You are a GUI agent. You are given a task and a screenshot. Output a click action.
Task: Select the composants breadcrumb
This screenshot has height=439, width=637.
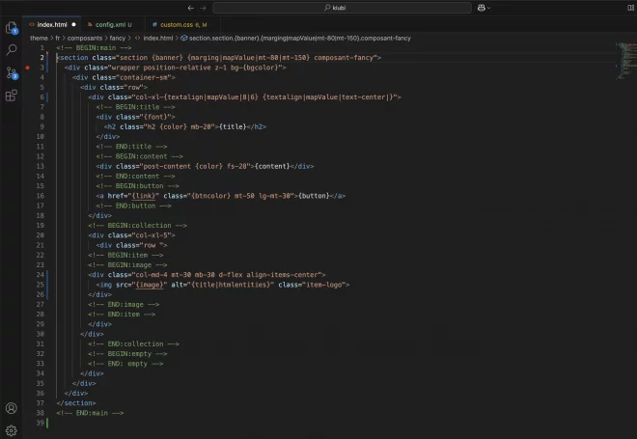(x=85, y=39)
